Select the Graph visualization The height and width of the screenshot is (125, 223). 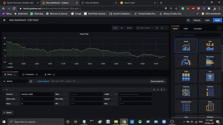[x=186, y=45]
